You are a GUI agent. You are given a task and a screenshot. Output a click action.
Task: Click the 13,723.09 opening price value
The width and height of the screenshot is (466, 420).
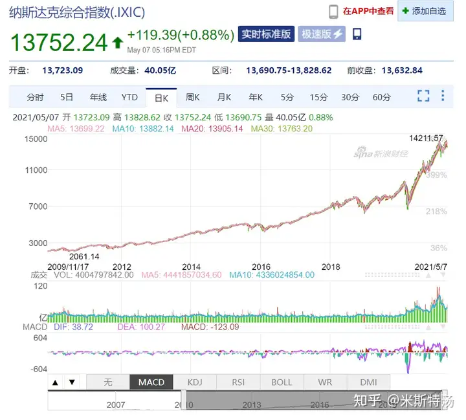tap(62, 71)
